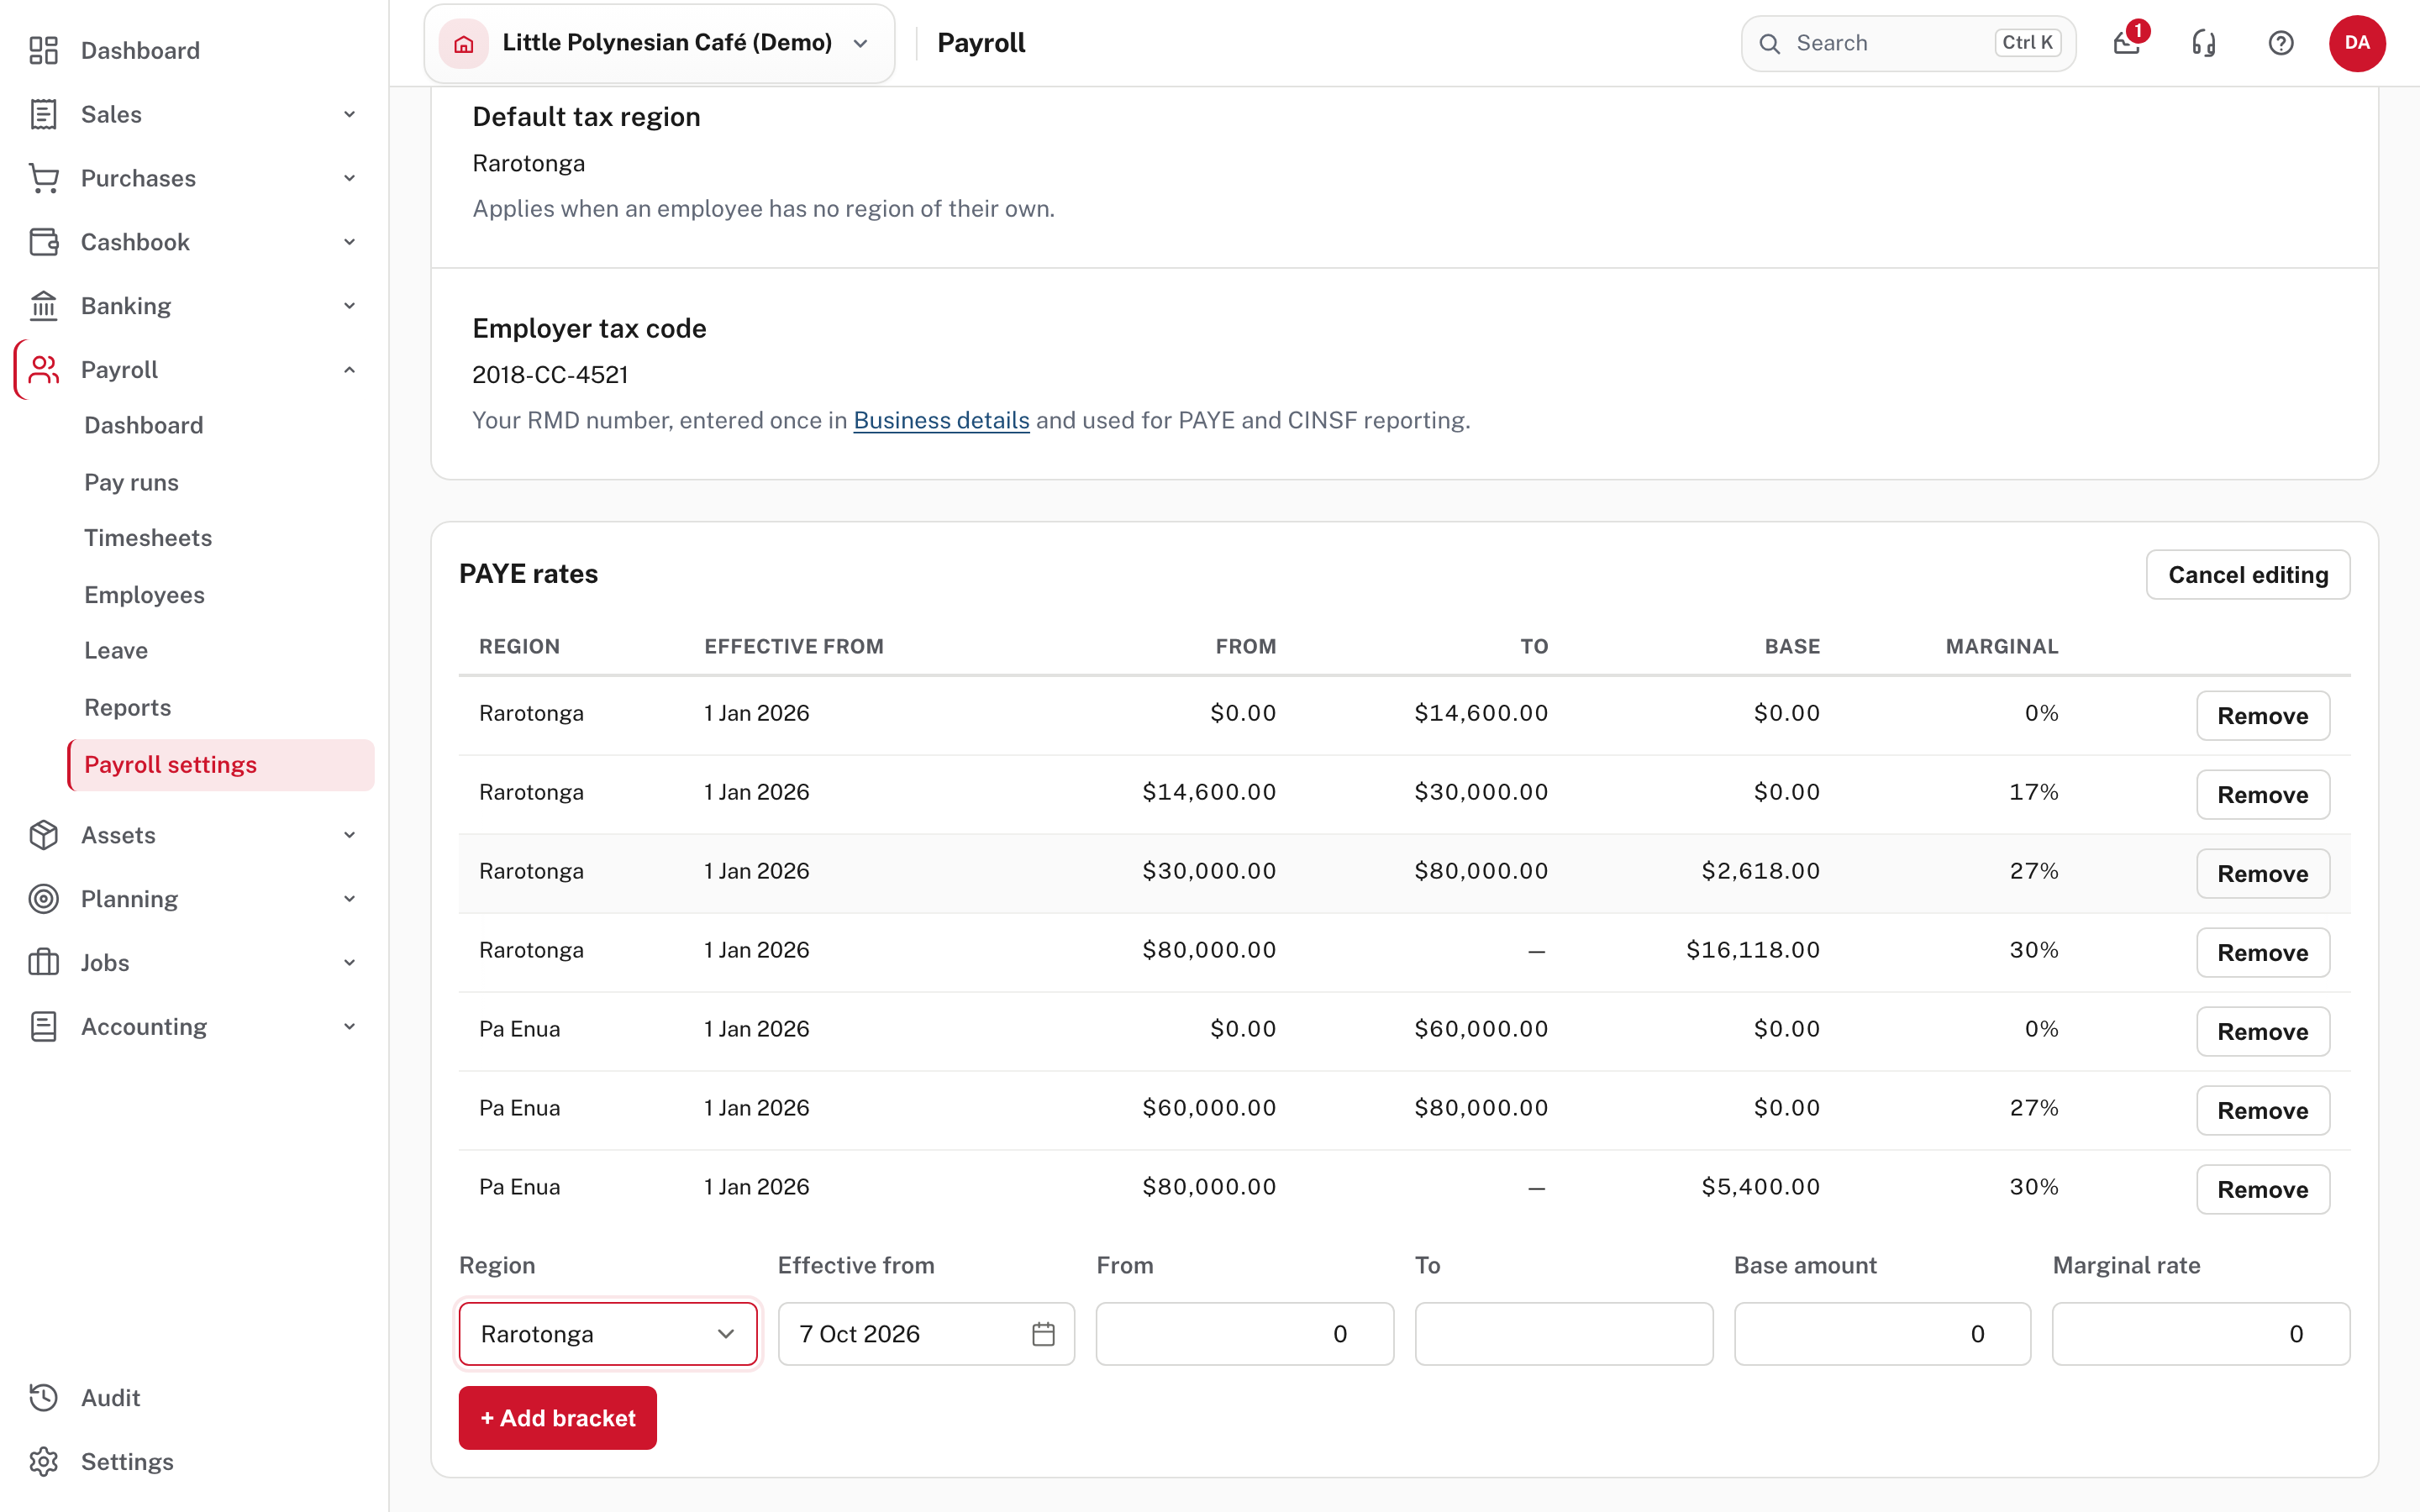Click the Cashbook wallet icon

tap(43, 242)
